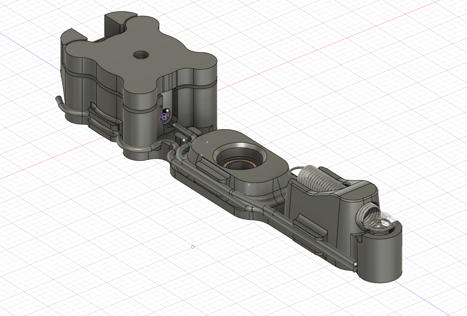This screenshot has width=467, height=316.
Task: Select the twin wire ends at the lower right
Action: point(354,267)
